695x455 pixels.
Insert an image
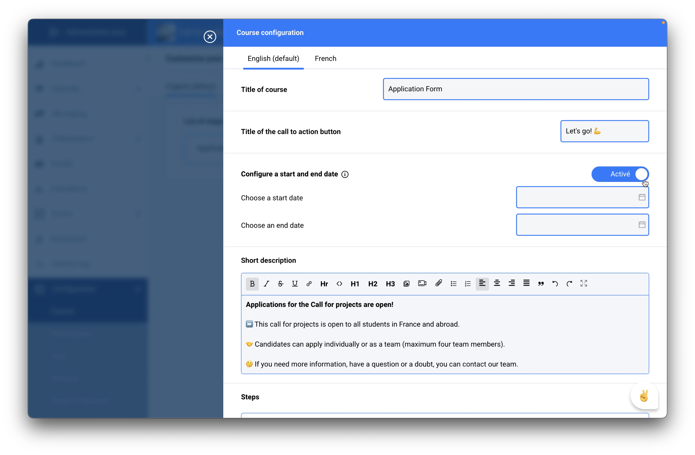click(407, 284)
